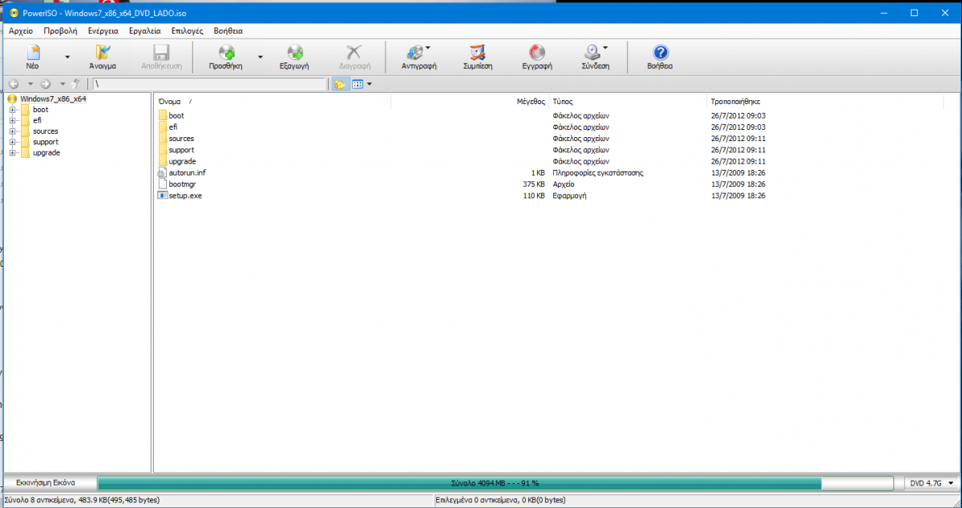The width and height of the screenshot is (962, 508).
Task: Click inside the path address field
Action: pyautogui.click(x=208, y=83)
